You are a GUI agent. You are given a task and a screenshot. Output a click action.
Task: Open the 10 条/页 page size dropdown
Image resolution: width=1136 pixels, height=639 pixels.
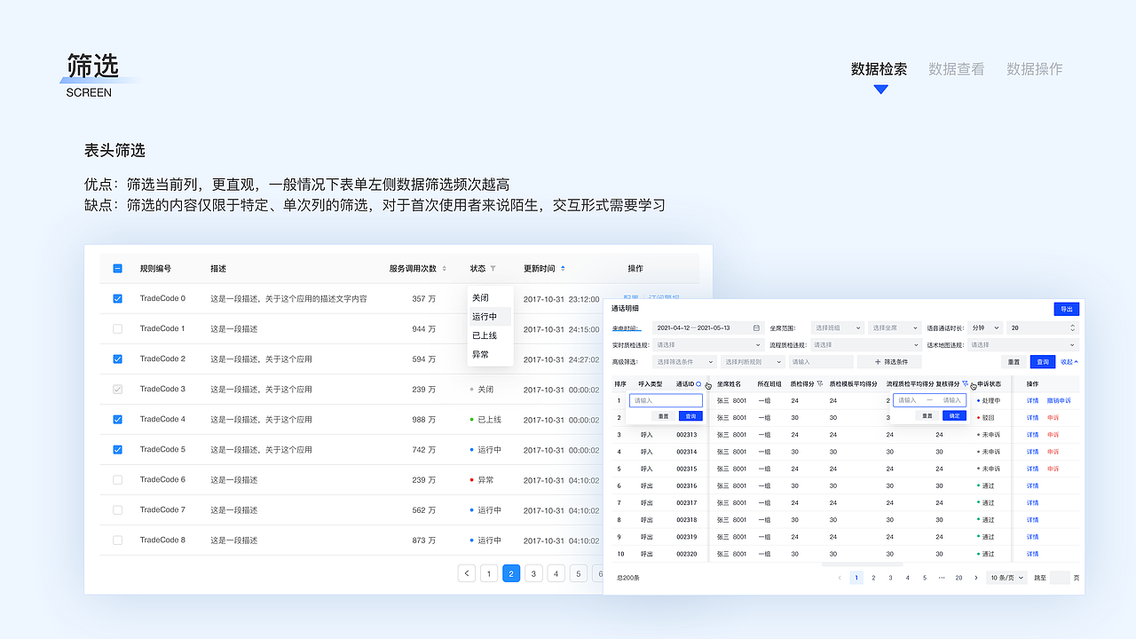point(1006,578)
